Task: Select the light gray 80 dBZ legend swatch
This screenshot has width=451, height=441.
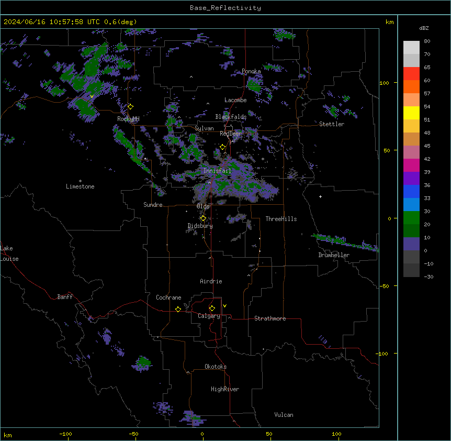Action: (411, 47)
